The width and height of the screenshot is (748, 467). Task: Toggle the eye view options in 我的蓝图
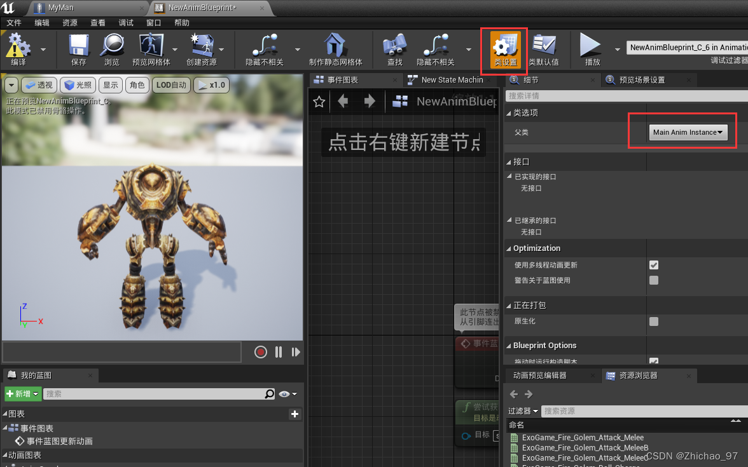coord(287,394)
